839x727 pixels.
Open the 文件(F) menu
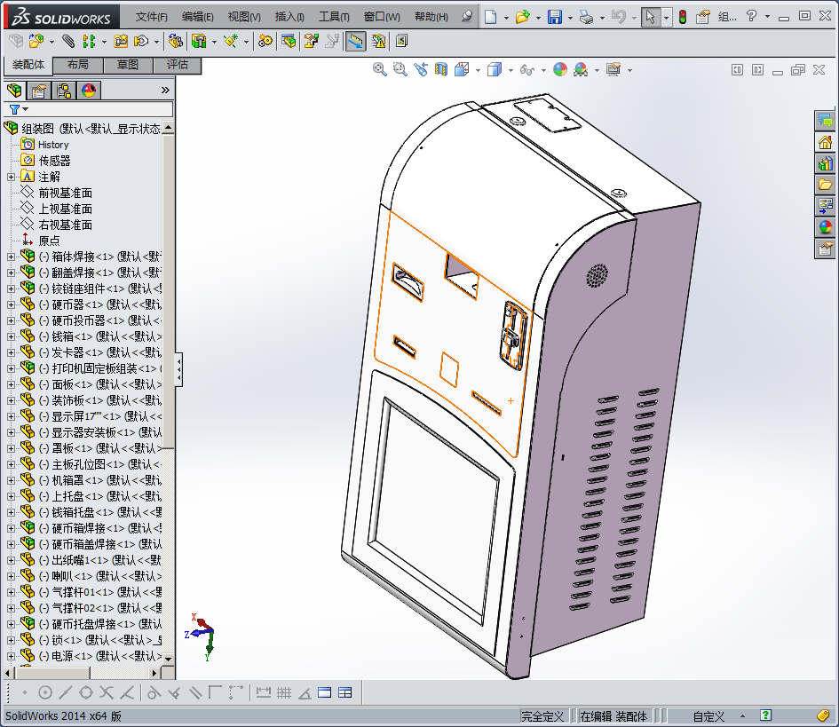[152, 17]
